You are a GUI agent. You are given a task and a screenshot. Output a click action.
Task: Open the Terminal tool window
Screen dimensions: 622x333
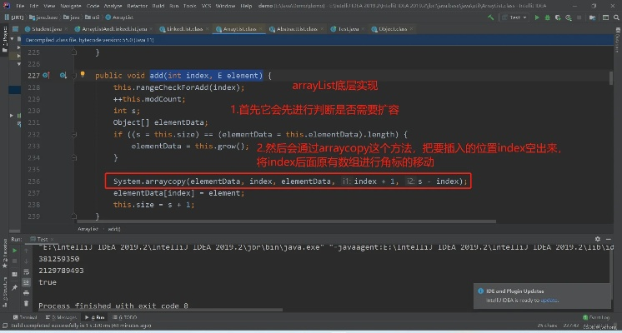coord(25,317)
